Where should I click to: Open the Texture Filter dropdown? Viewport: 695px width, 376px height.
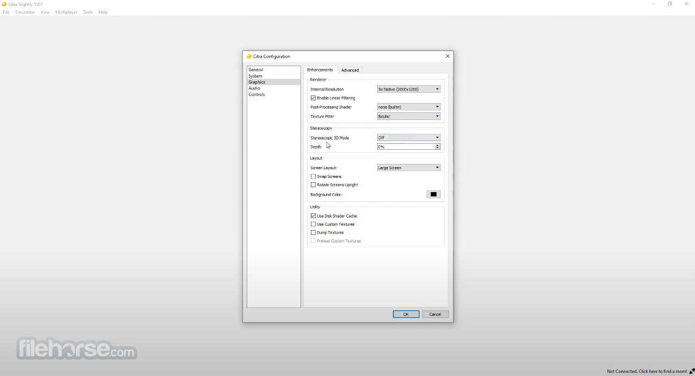[409, 116]
